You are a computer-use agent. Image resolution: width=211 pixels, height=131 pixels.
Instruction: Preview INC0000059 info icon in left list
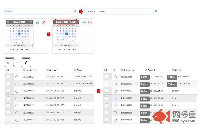(x=17, y=91)
